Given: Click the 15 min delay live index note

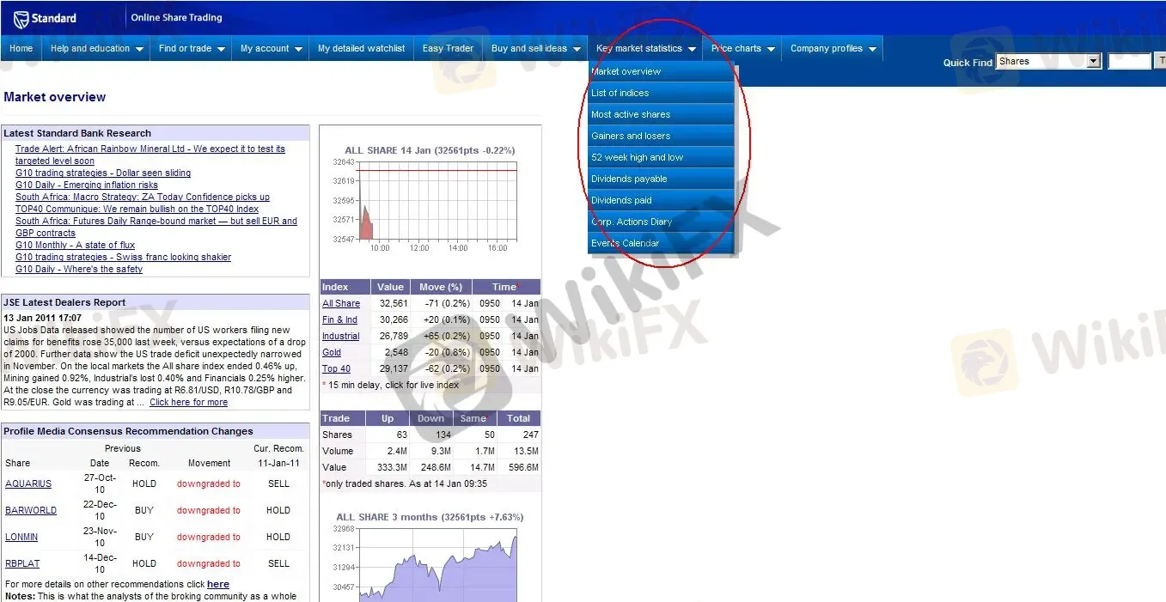Looking at the screenshot, I should [391, 385].
